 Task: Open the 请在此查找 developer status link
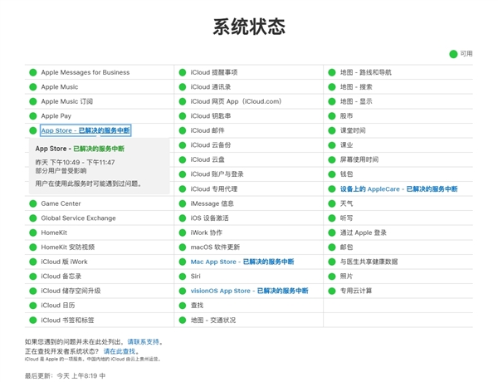pos(120,351)
